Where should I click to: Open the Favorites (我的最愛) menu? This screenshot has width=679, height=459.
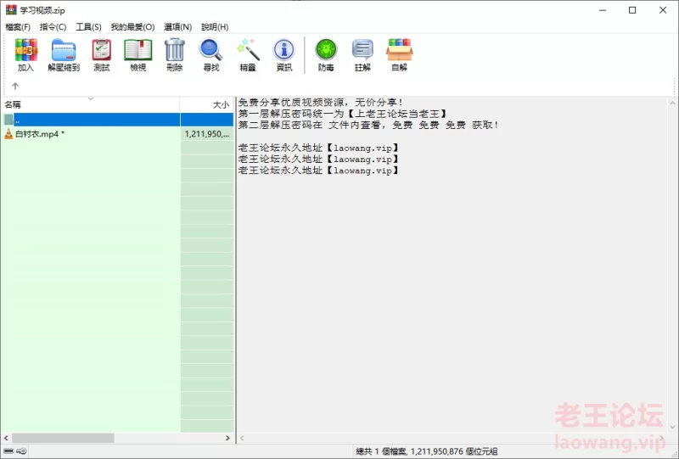click(x=132, y=27)
